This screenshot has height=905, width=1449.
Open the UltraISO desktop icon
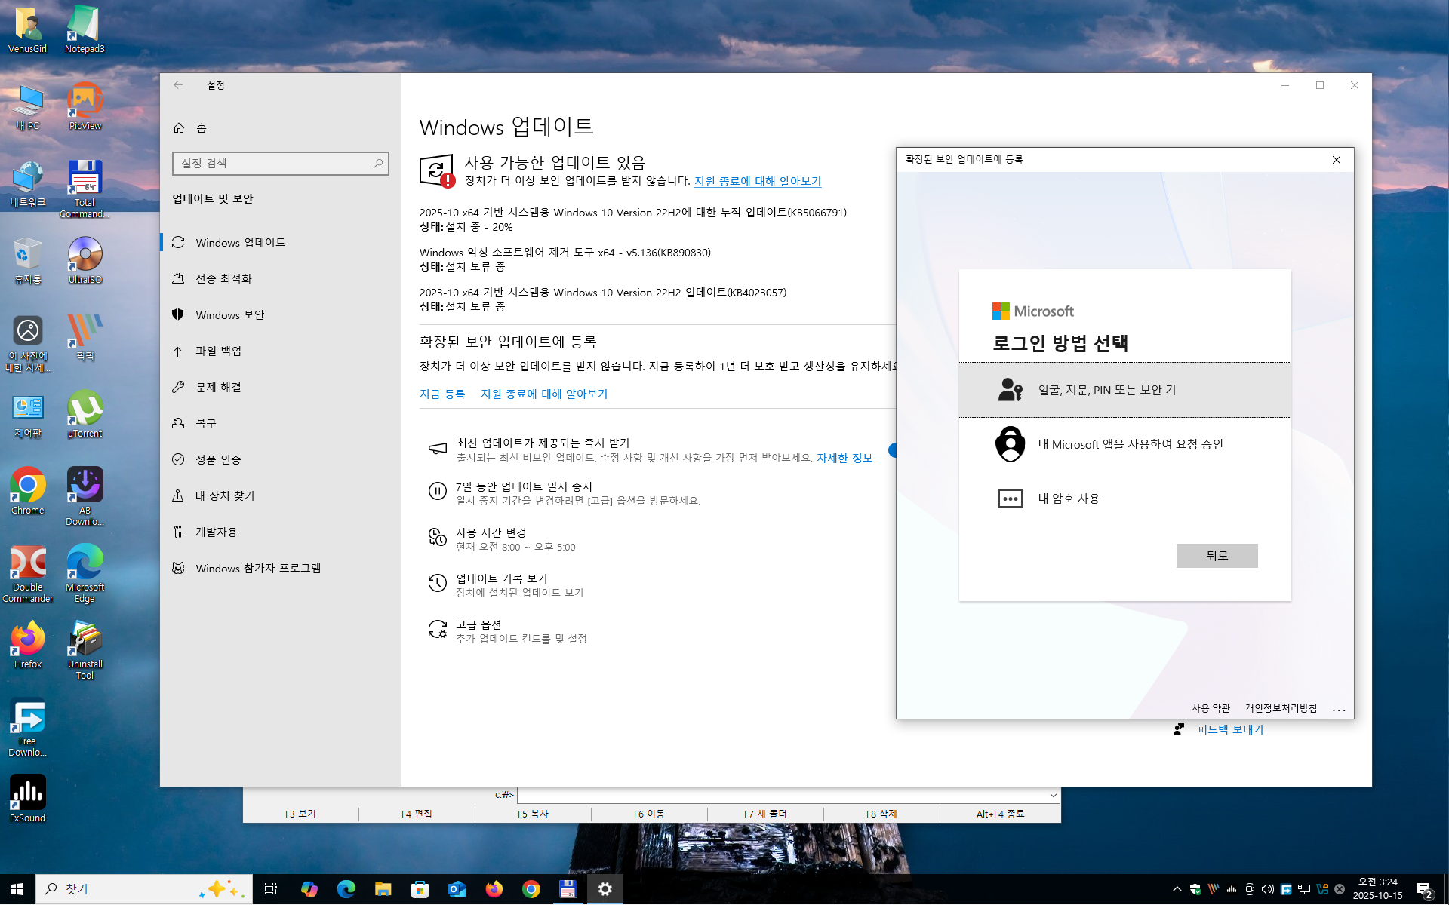(x=85, y=261)
